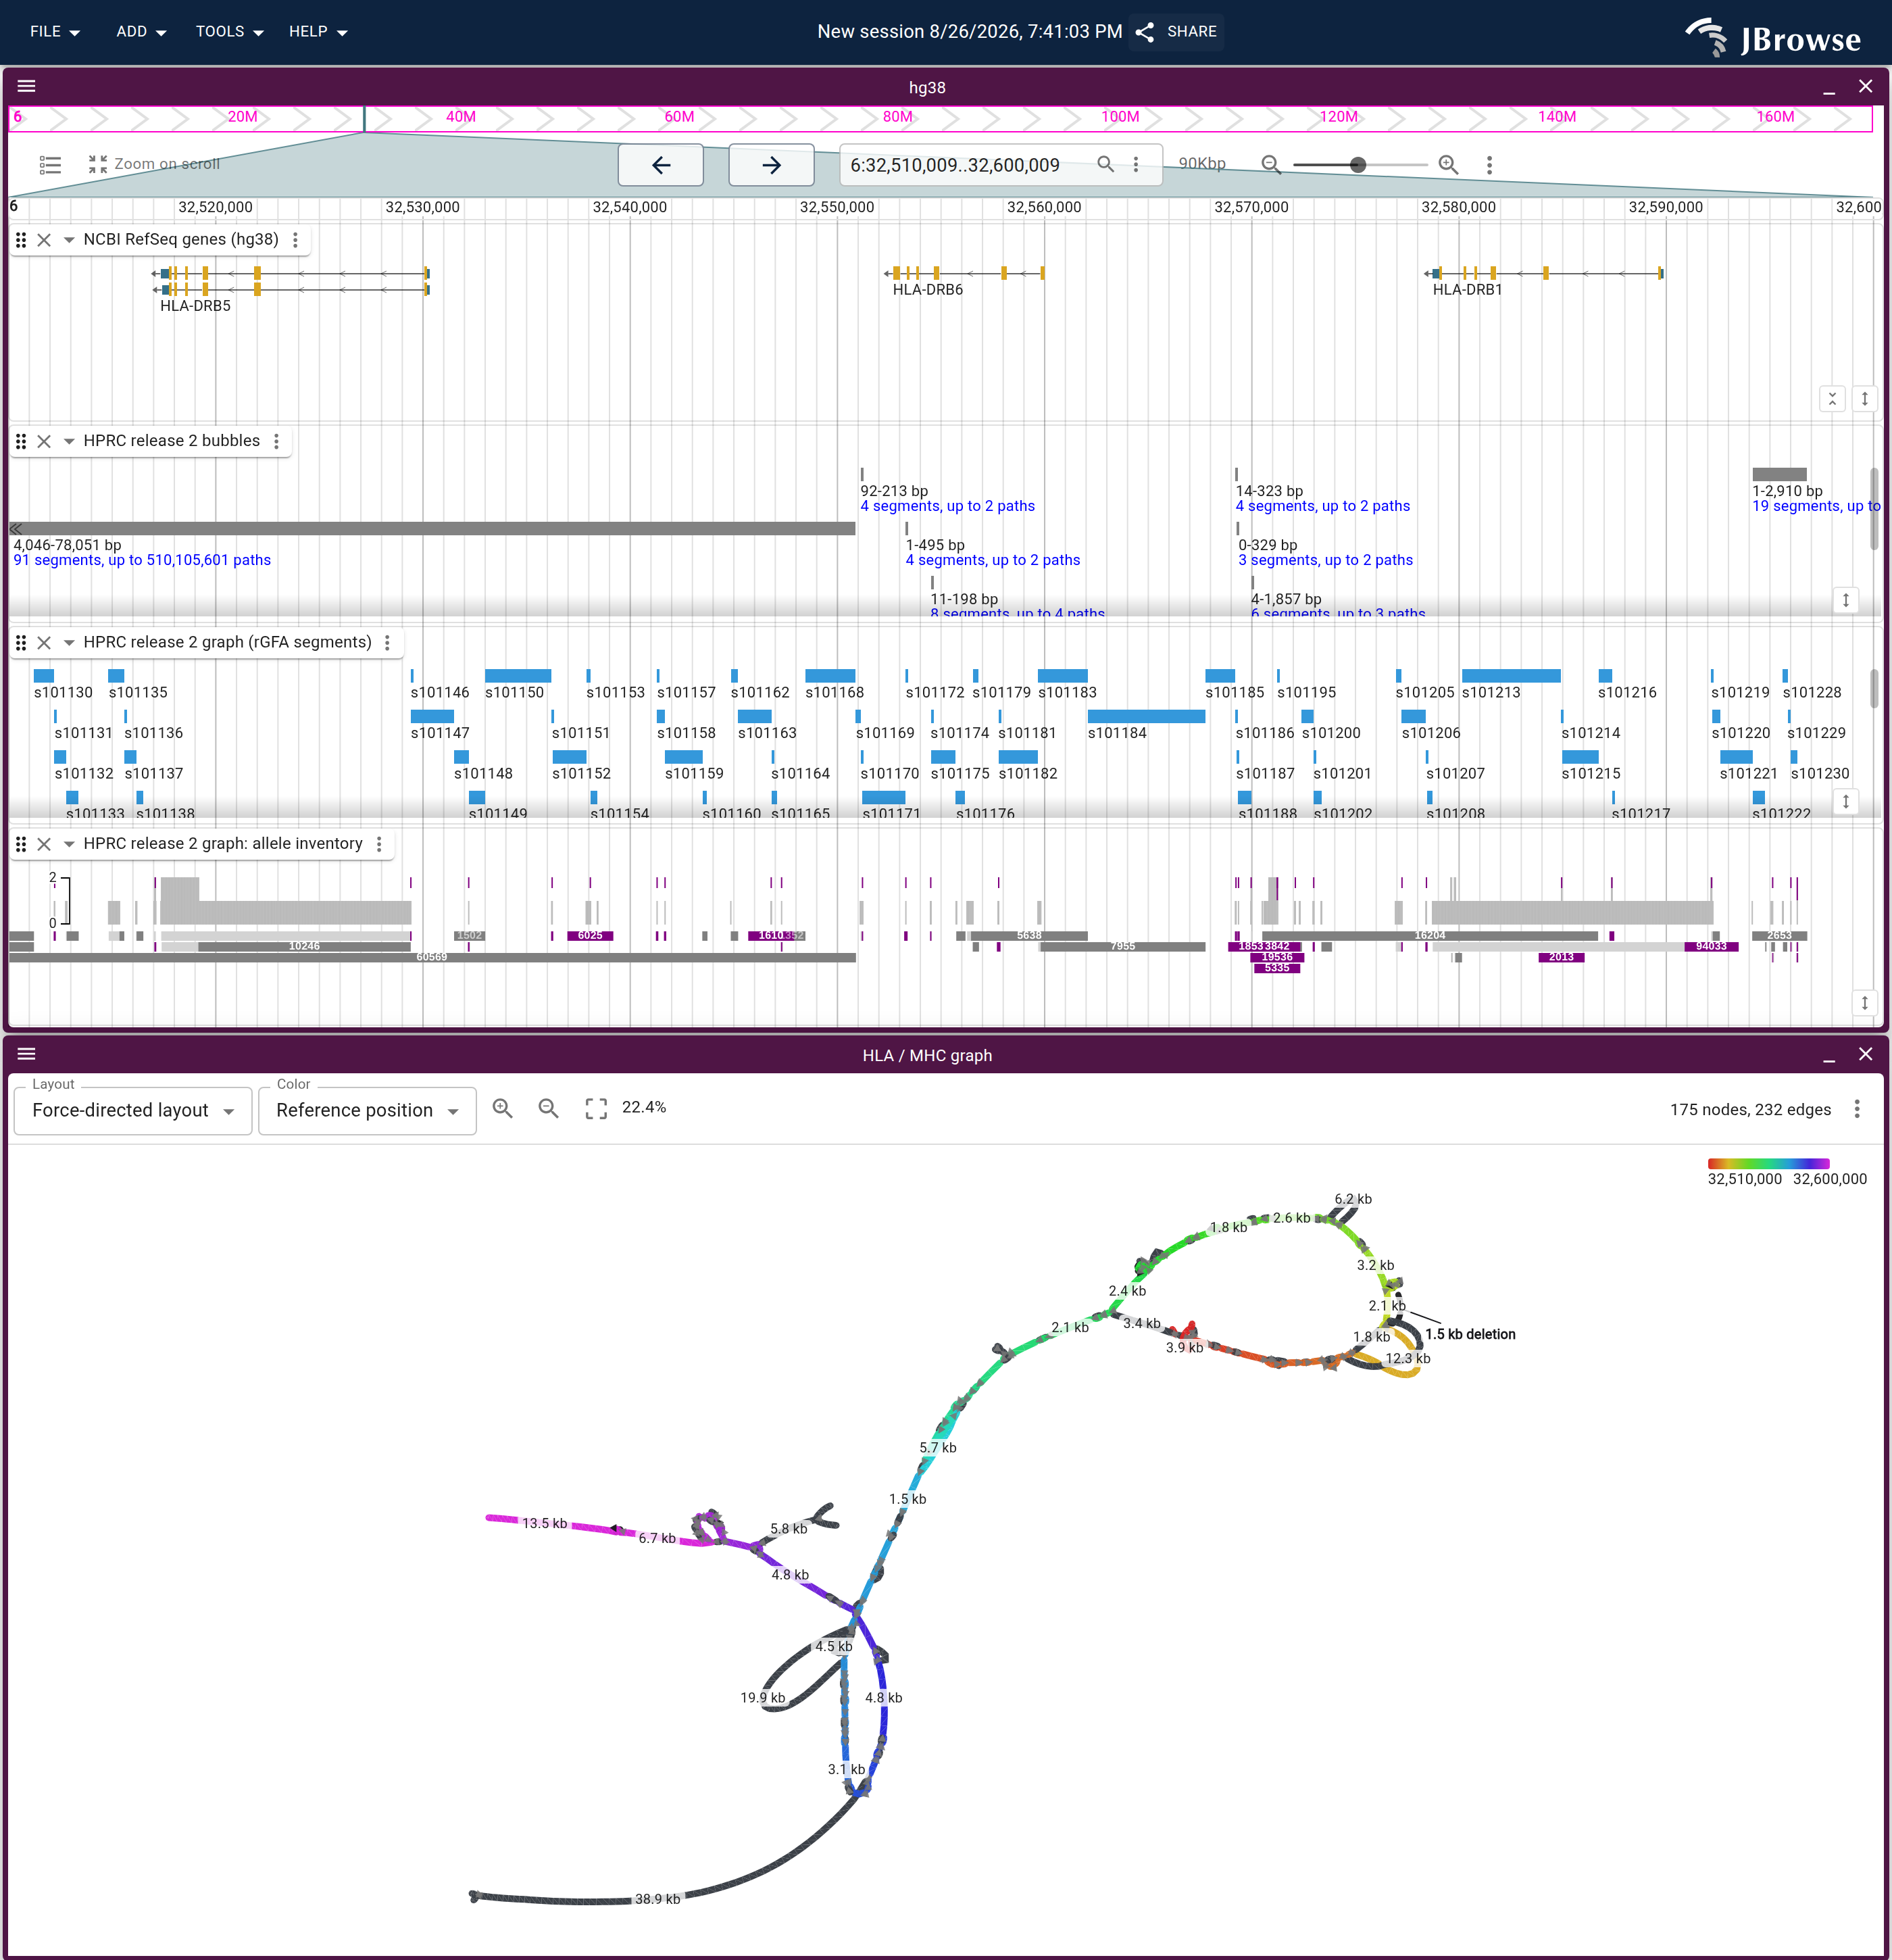Open the HLA / MHC graph view menu
The width and height of the screenshot is (1892, 1960).
coord(27,1054)
